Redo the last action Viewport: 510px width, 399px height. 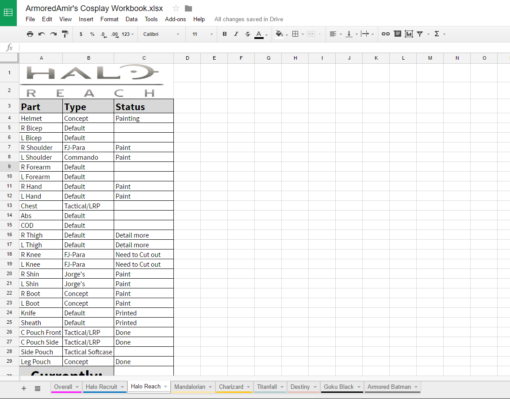point(54,34)
